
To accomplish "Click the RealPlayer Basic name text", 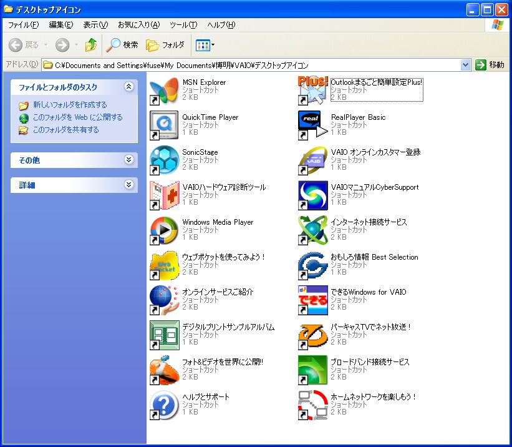I will [358, 117].
